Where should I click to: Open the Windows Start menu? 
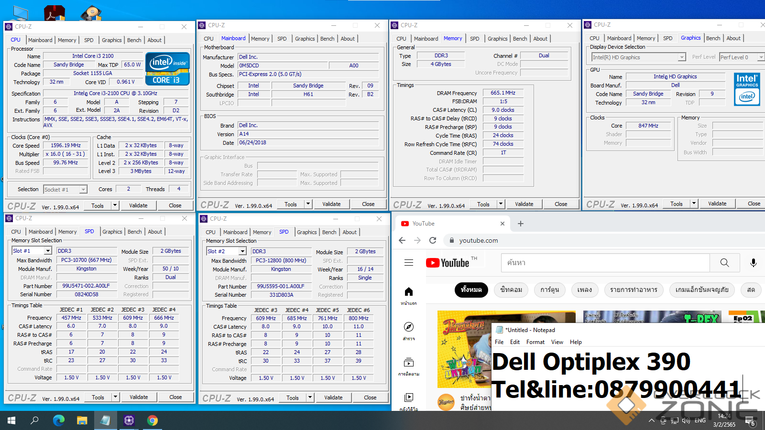(x=11, y=420)
